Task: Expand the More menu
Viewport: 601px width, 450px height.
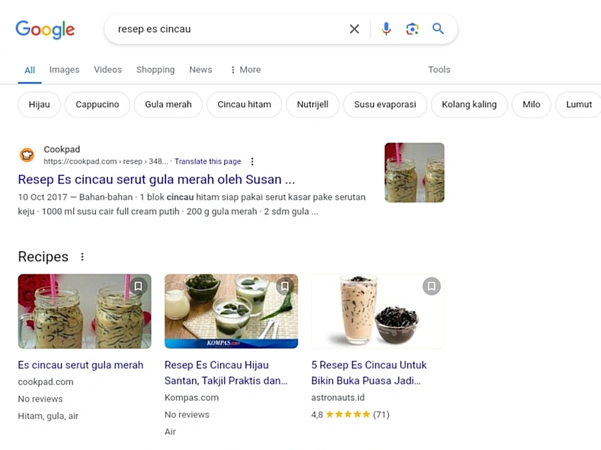Action: point(246,70)
